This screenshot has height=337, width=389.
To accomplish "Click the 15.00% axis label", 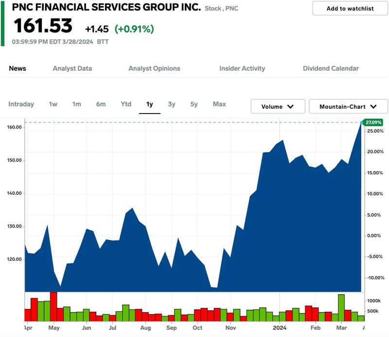I will coord(375,173).
